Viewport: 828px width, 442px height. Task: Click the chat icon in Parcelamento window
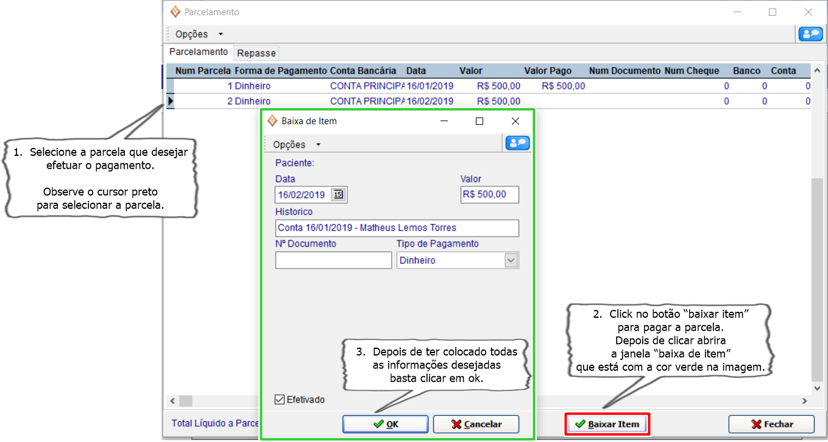[x=810, y=34]
